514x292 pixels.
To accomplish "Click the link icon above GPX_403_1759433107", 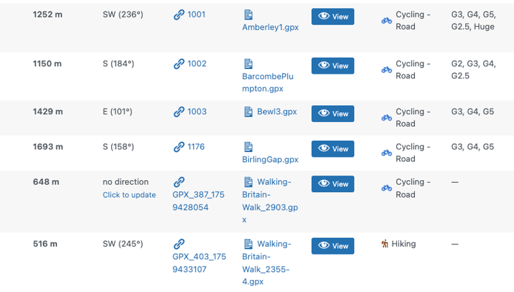I will [179, 244].
